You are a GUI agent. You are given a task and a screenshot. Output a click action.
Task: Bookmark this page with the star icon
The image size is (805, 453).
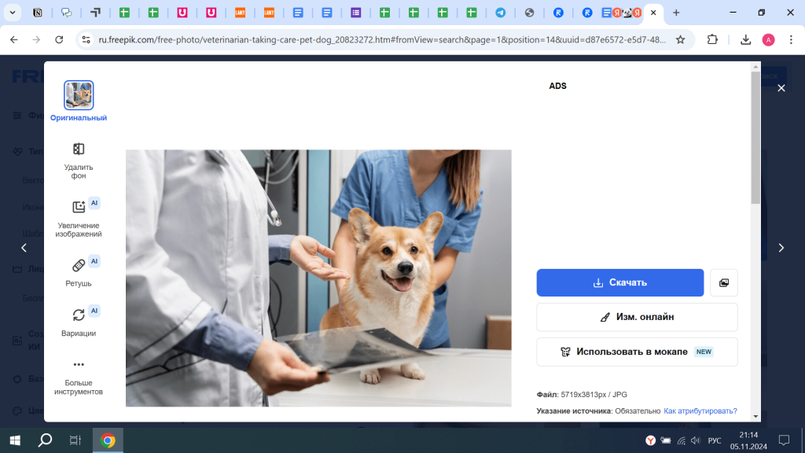point(680,39)
